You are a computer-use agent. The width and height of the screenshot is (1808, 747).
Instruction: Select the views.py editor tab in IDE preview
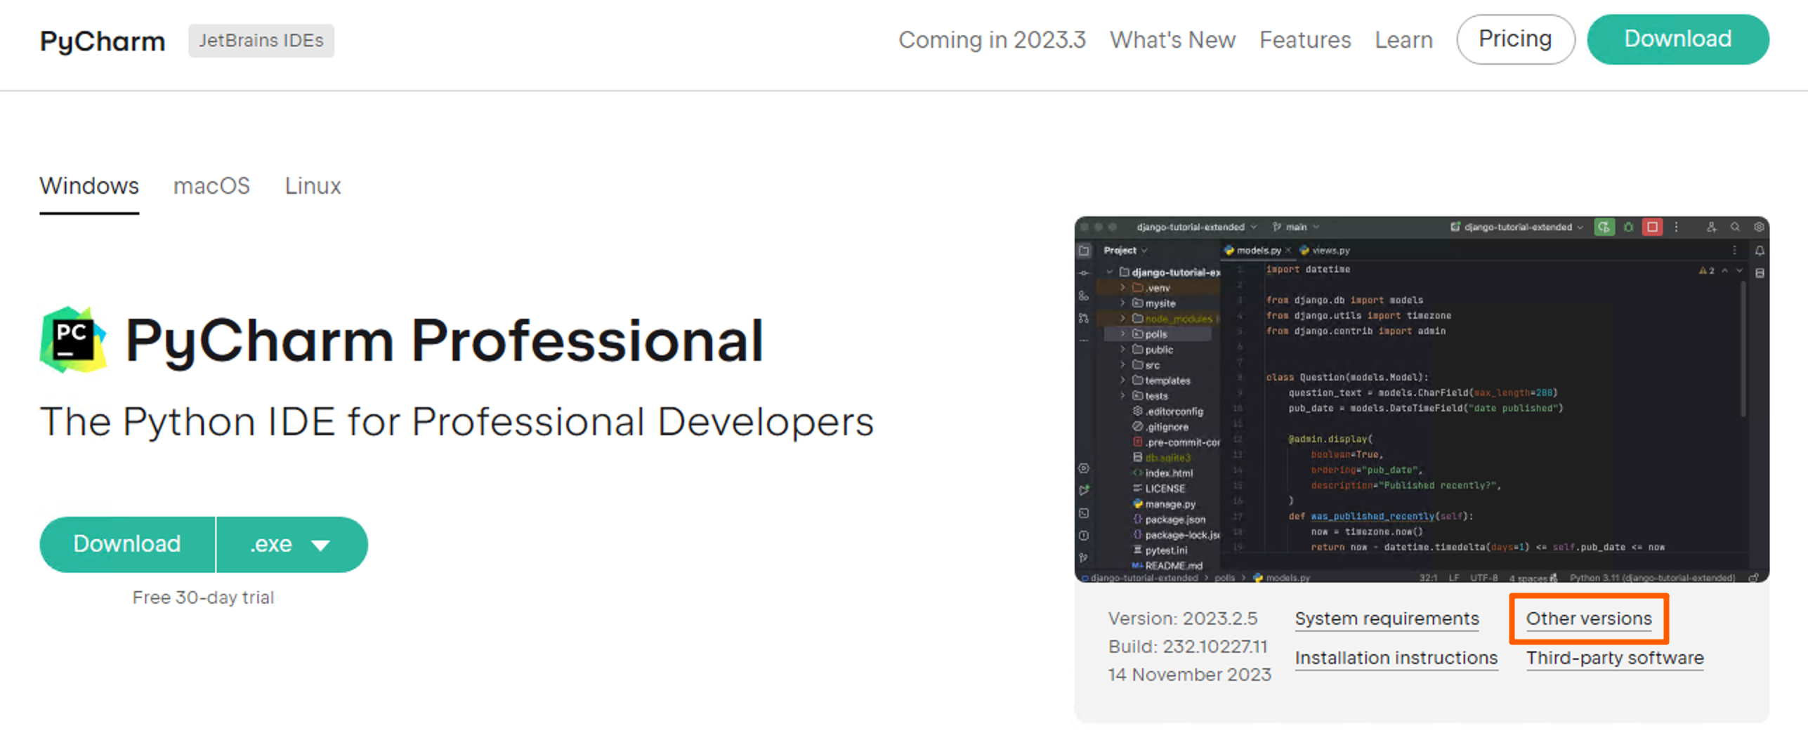tap(1325, 251)
